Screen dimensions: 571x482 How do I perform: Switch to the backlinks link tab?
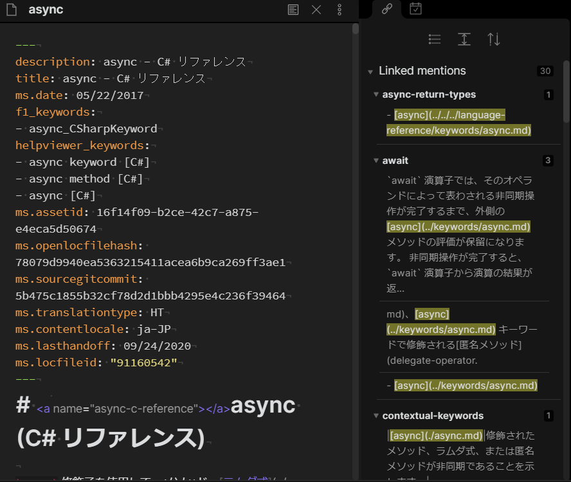[x=386, y=9]
